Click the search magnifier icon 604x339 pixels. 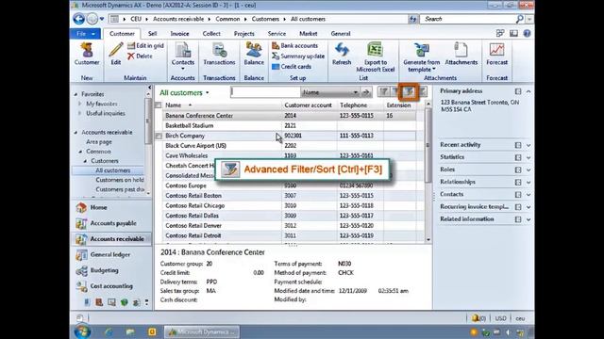519,19
